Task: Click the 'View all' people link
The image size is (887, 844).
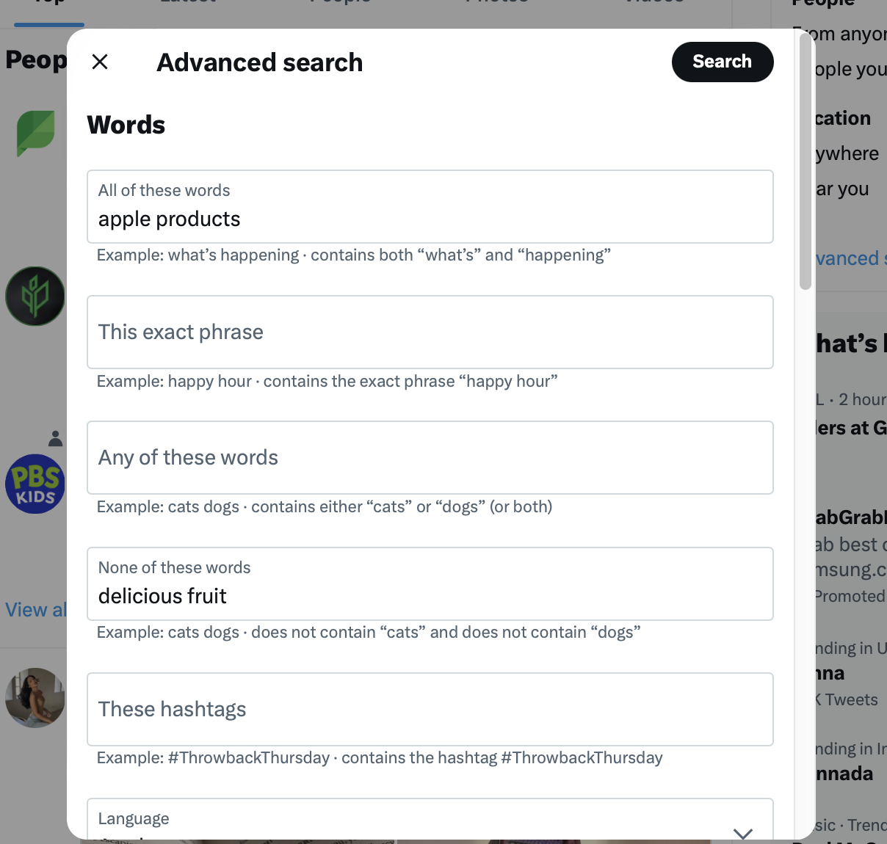Action: click(x=35, y=610)
